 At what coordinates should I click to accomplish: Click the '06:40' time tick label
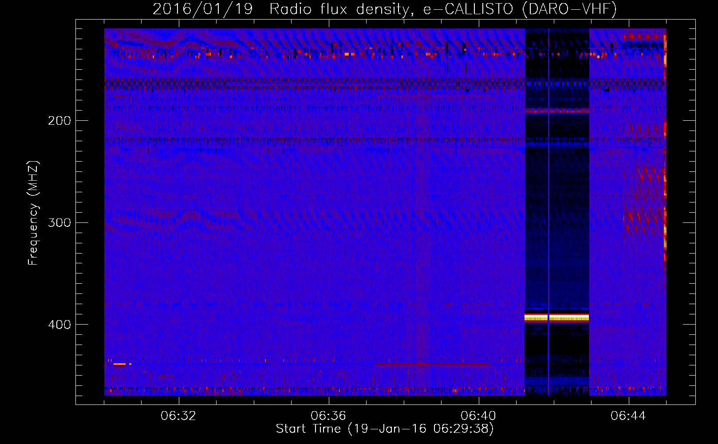479,416
